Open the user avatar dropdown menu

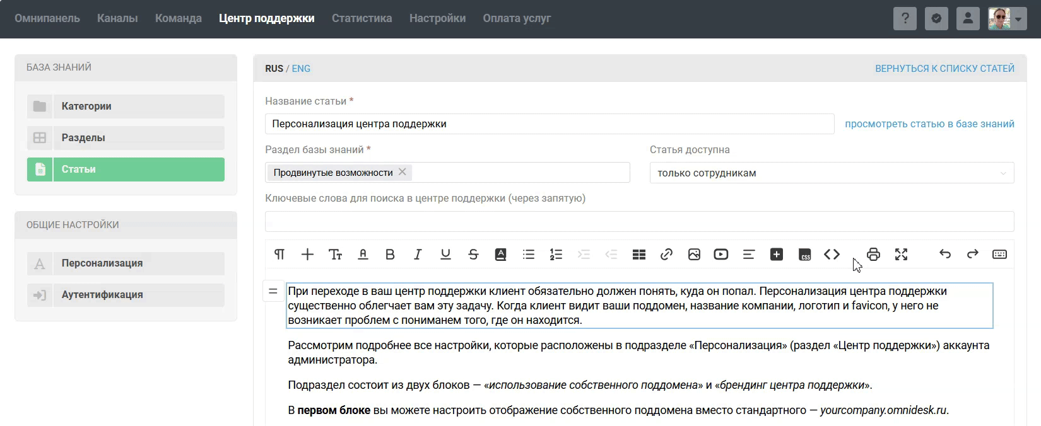[1007, 19]
